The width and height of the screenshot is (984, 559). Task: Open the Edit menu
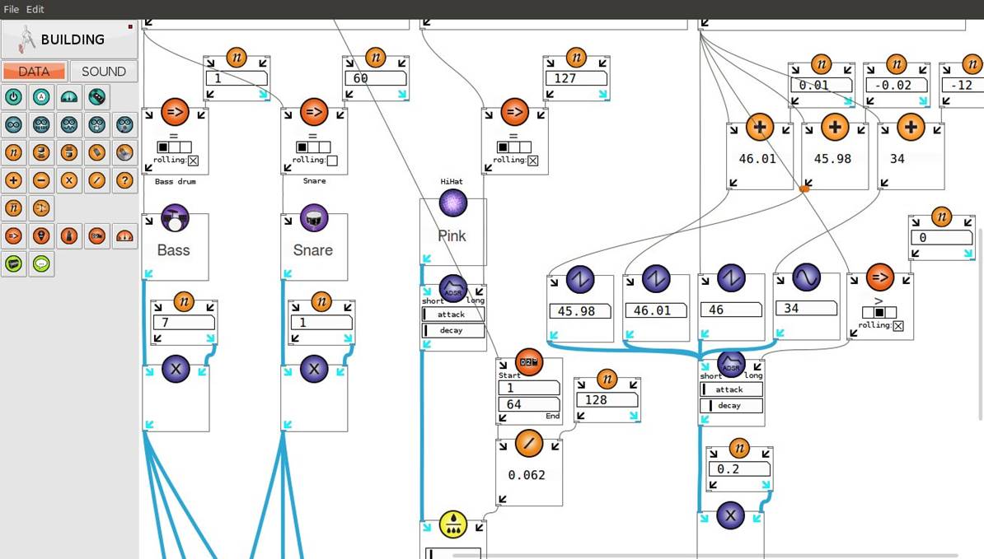[x=35, y=9]
